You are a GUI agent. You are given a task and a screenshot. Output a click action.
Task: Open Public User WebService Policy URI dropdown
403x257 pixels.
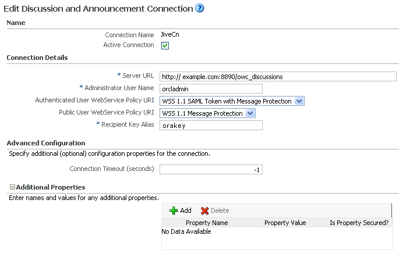pos(250,113)
